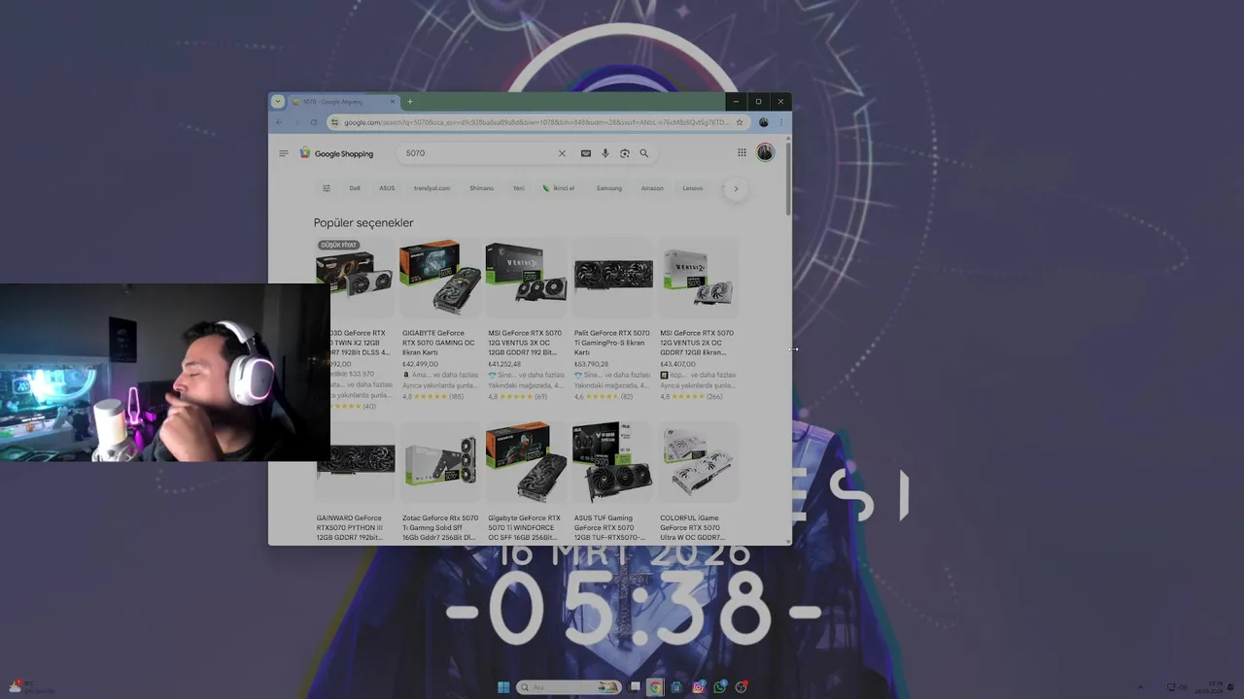Select the 5070 - Google Alışveriş tab
The height and width of the screenshot is (699, 1244).
click(344, 101)
